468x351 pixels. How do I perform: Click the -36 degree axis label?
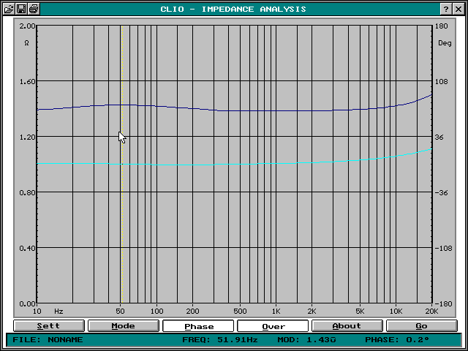(442, 192)
